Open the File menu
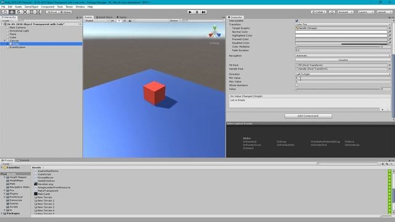 tap(3, 7)
